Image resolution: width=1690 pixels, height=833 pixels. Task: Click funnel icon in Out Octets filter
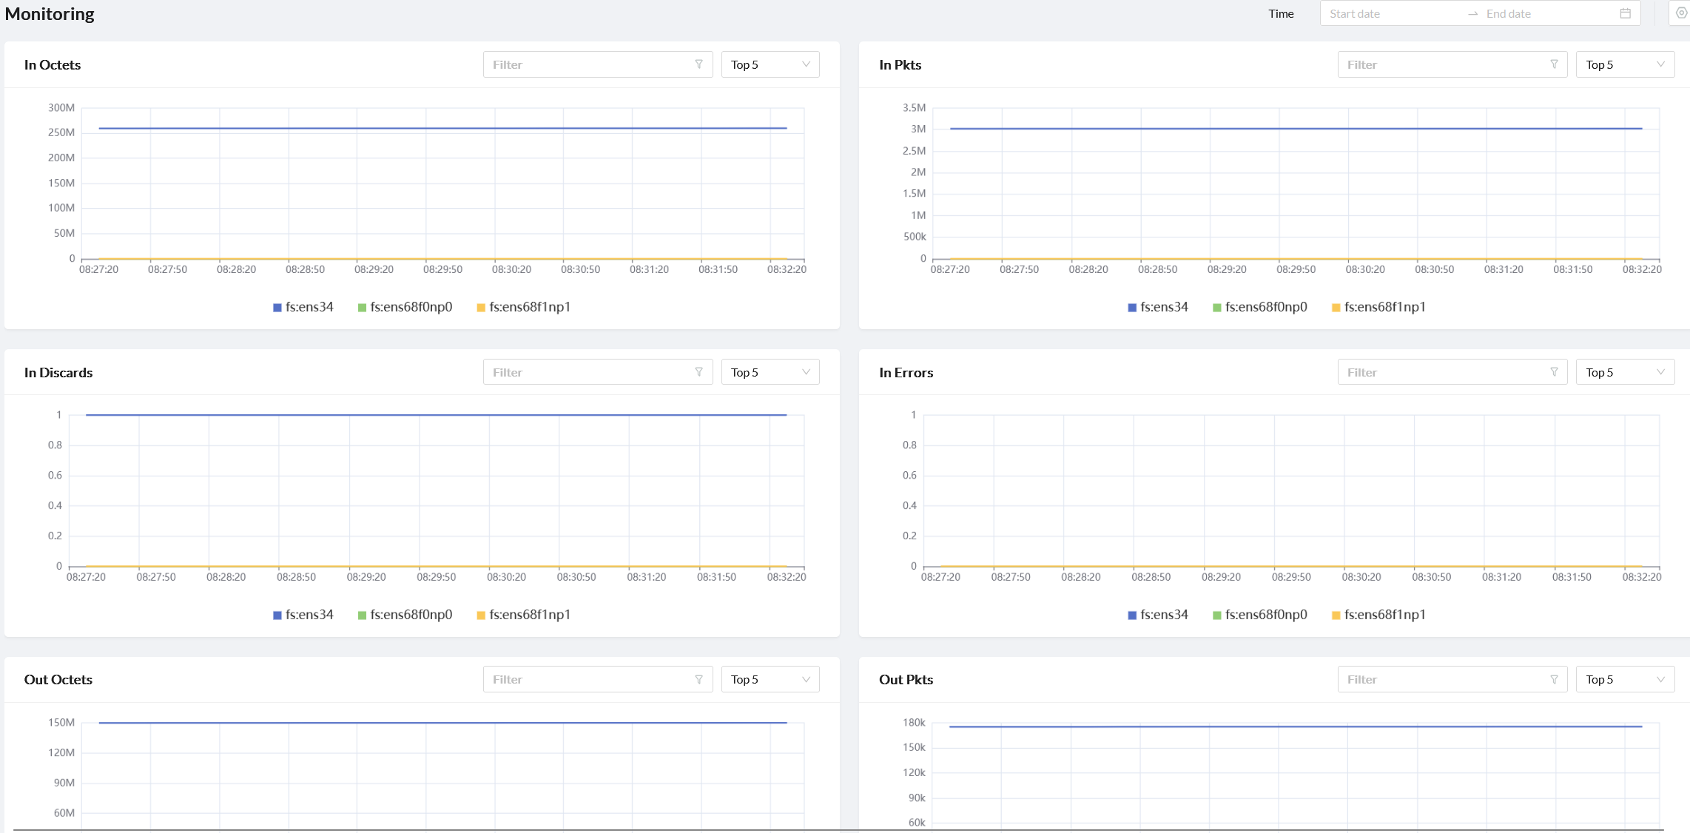tap(698, 679)
